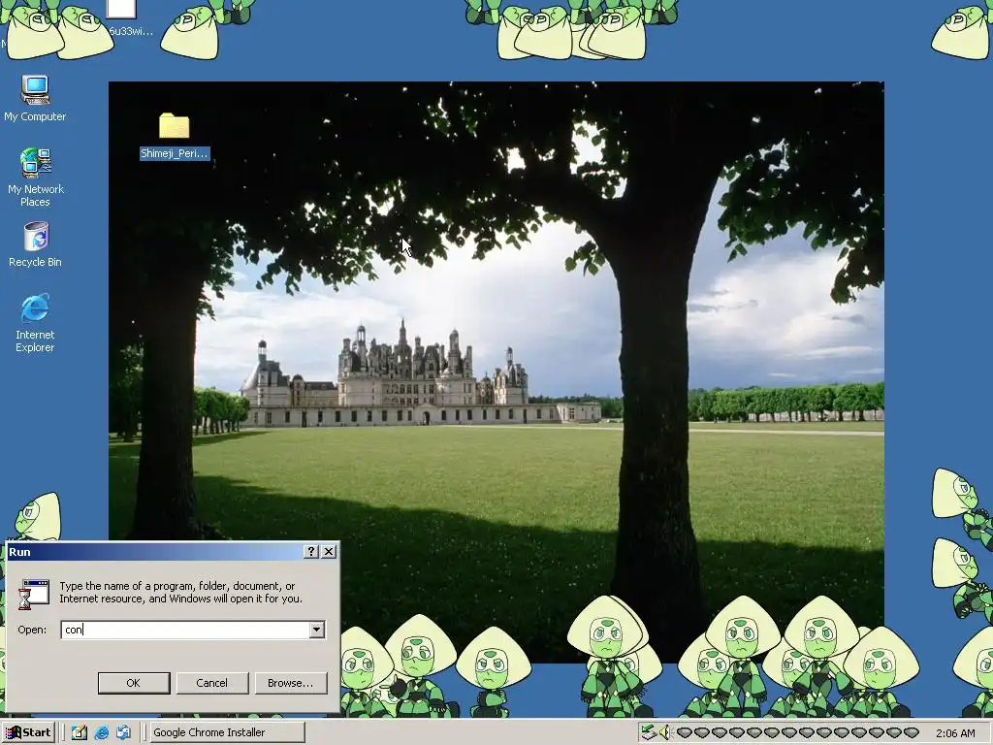Image resolution: width=993 pixels, height=745 pixels.
Task: Select the My Network Places icon
Action: [x=35, y=177]
